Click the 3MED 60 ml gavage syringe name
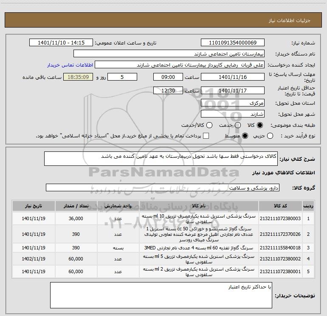 (199, 248)
